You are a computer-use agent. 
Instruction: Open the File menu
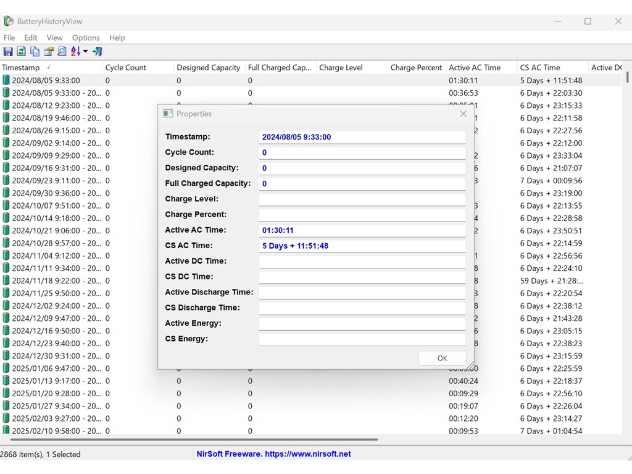coord(9,38)
